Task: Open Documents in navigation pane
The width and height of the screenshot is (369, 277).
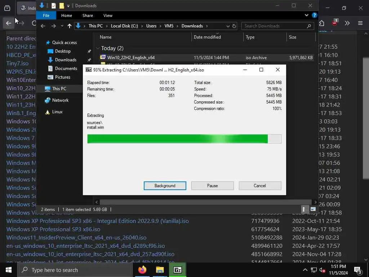Action: click(x=66, y=68)
